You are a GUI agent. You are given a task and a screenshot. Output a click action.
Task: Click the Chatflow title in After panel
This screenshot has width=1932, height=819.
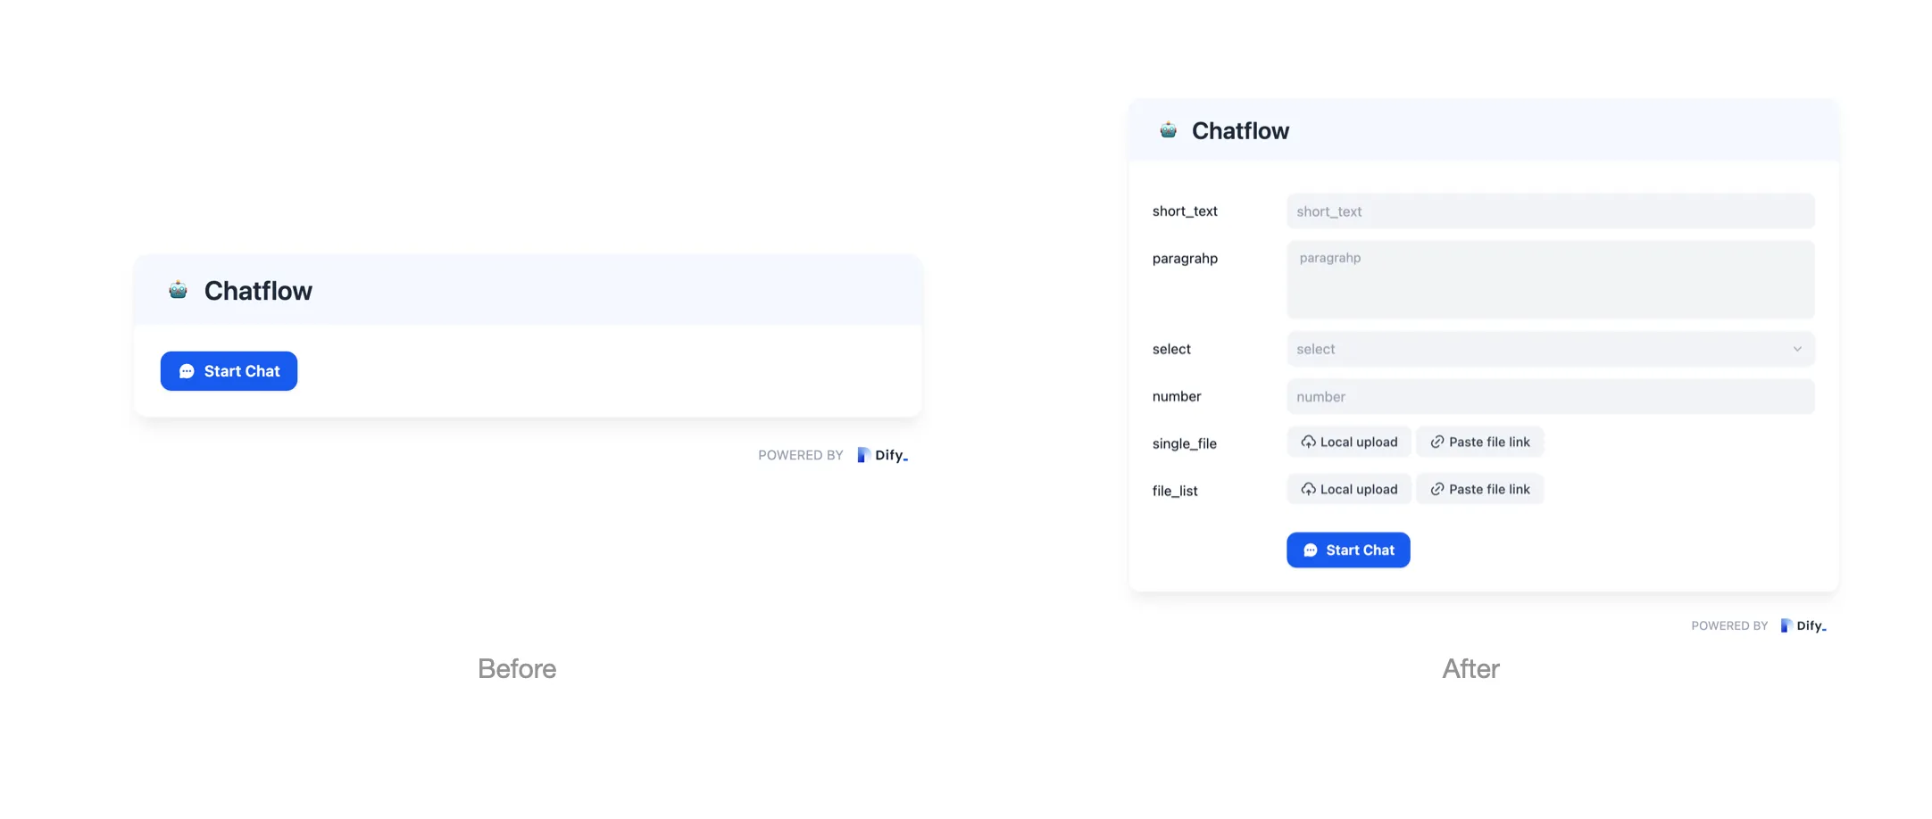point(1240,130)
